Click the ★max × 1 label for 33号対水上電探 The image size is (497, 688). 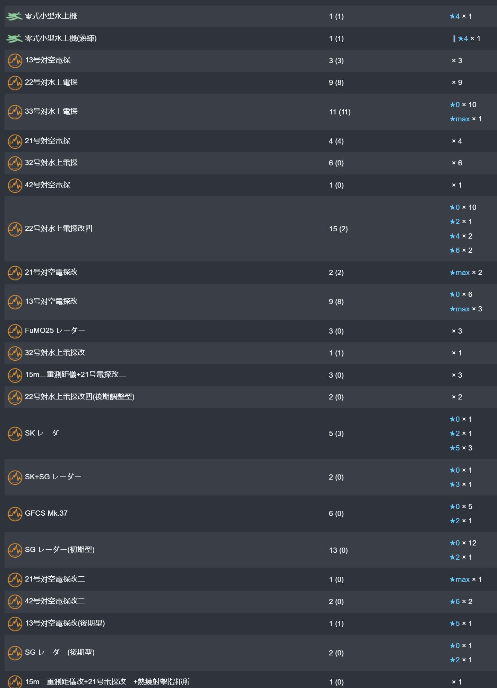coord(466,119)
